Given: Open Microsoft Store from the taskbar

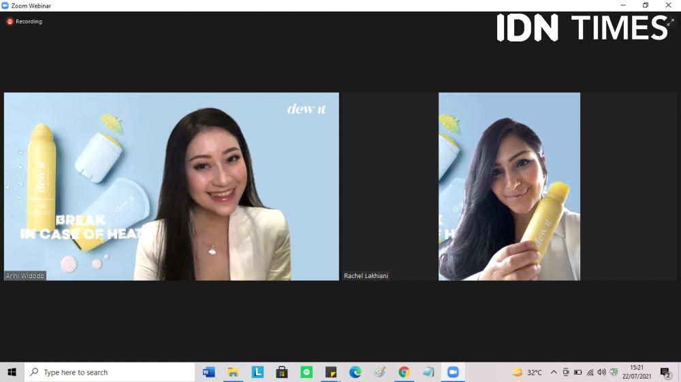Looking at the screenshot, I should point(282,372).
